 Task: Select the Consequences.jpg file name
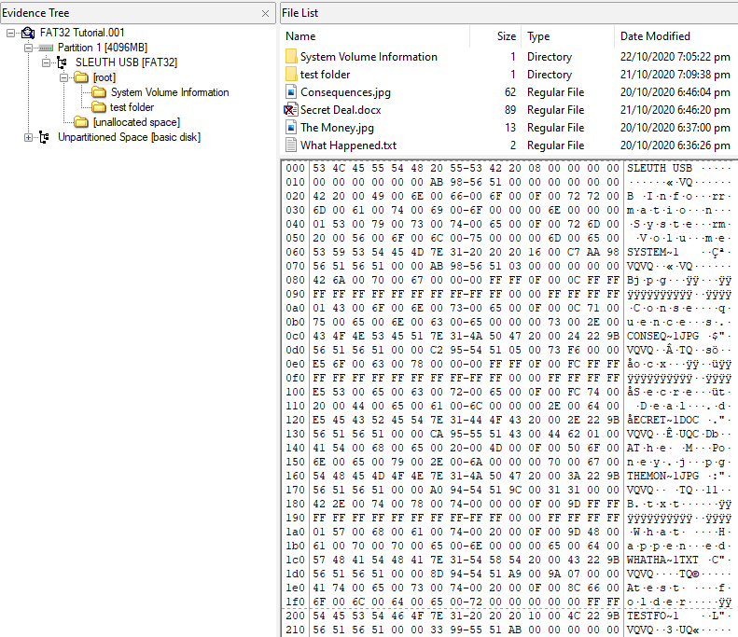(x=345, y=92)
